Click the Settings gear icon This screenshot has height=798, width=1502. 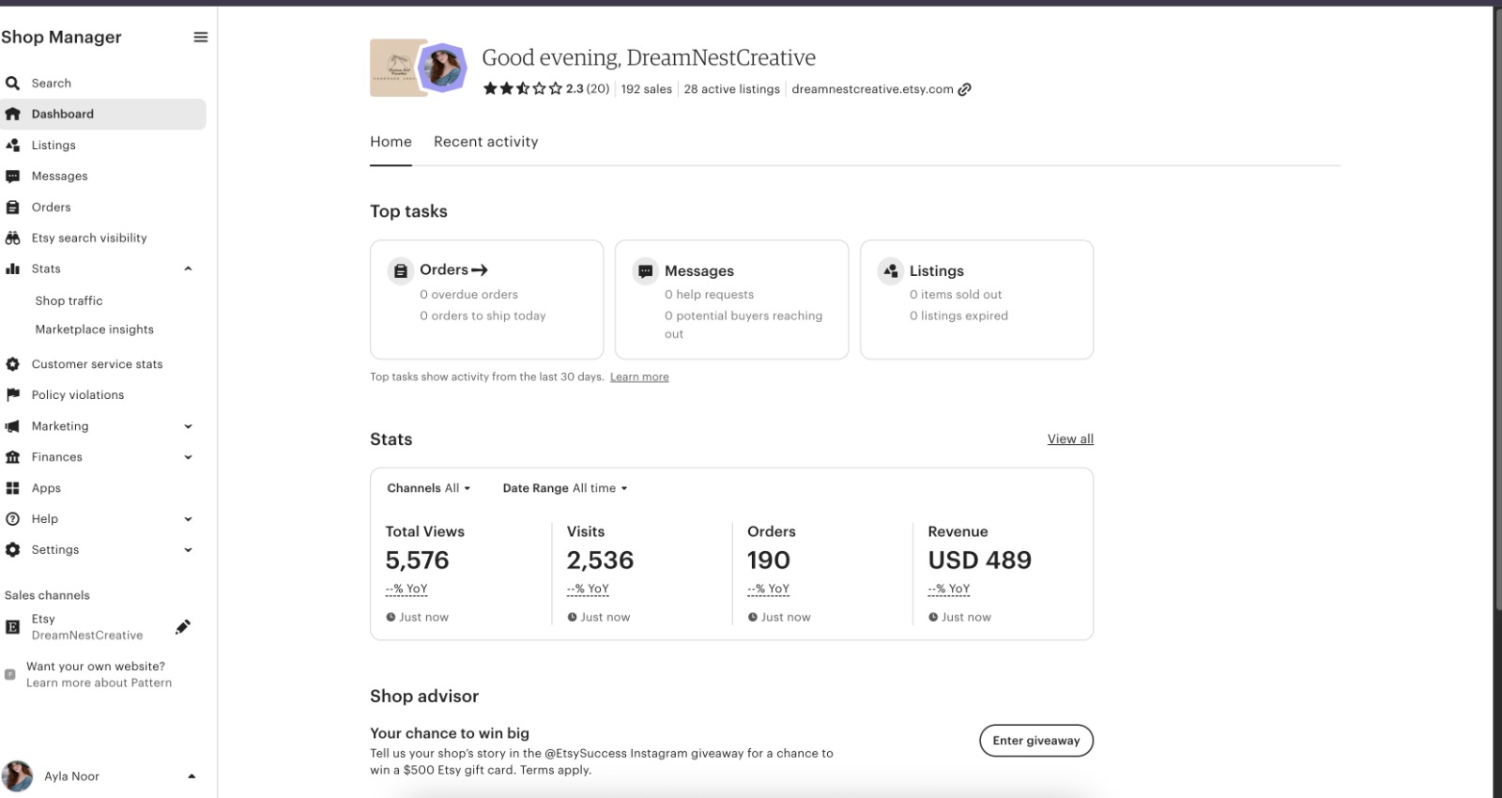click(12, 549)
